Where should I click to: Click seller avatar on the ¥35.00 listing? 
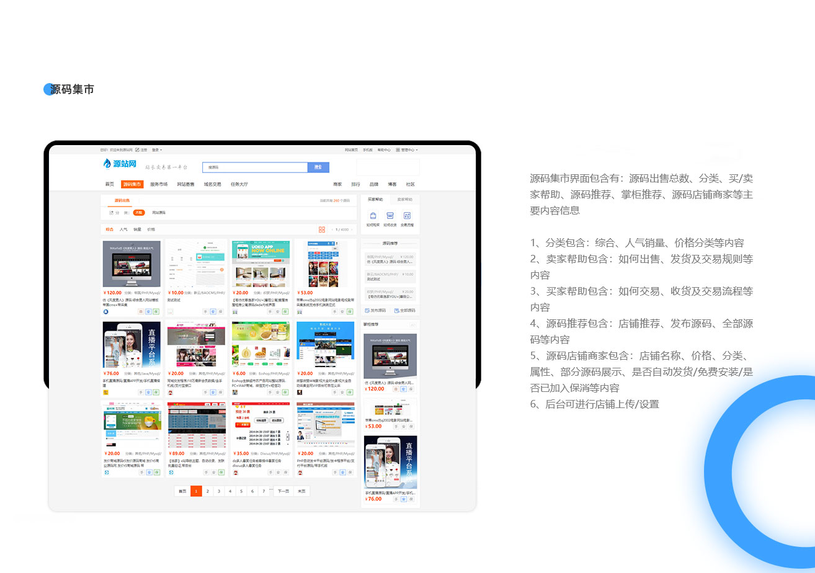(x=235, y=473)
